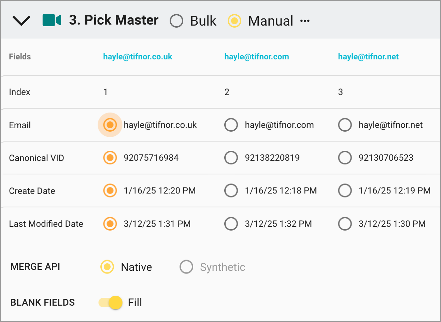Pick Last Modified 3/12/25 1:30 PM radio
The height and width of the screenshot is (322, 441).
(345, 224)
